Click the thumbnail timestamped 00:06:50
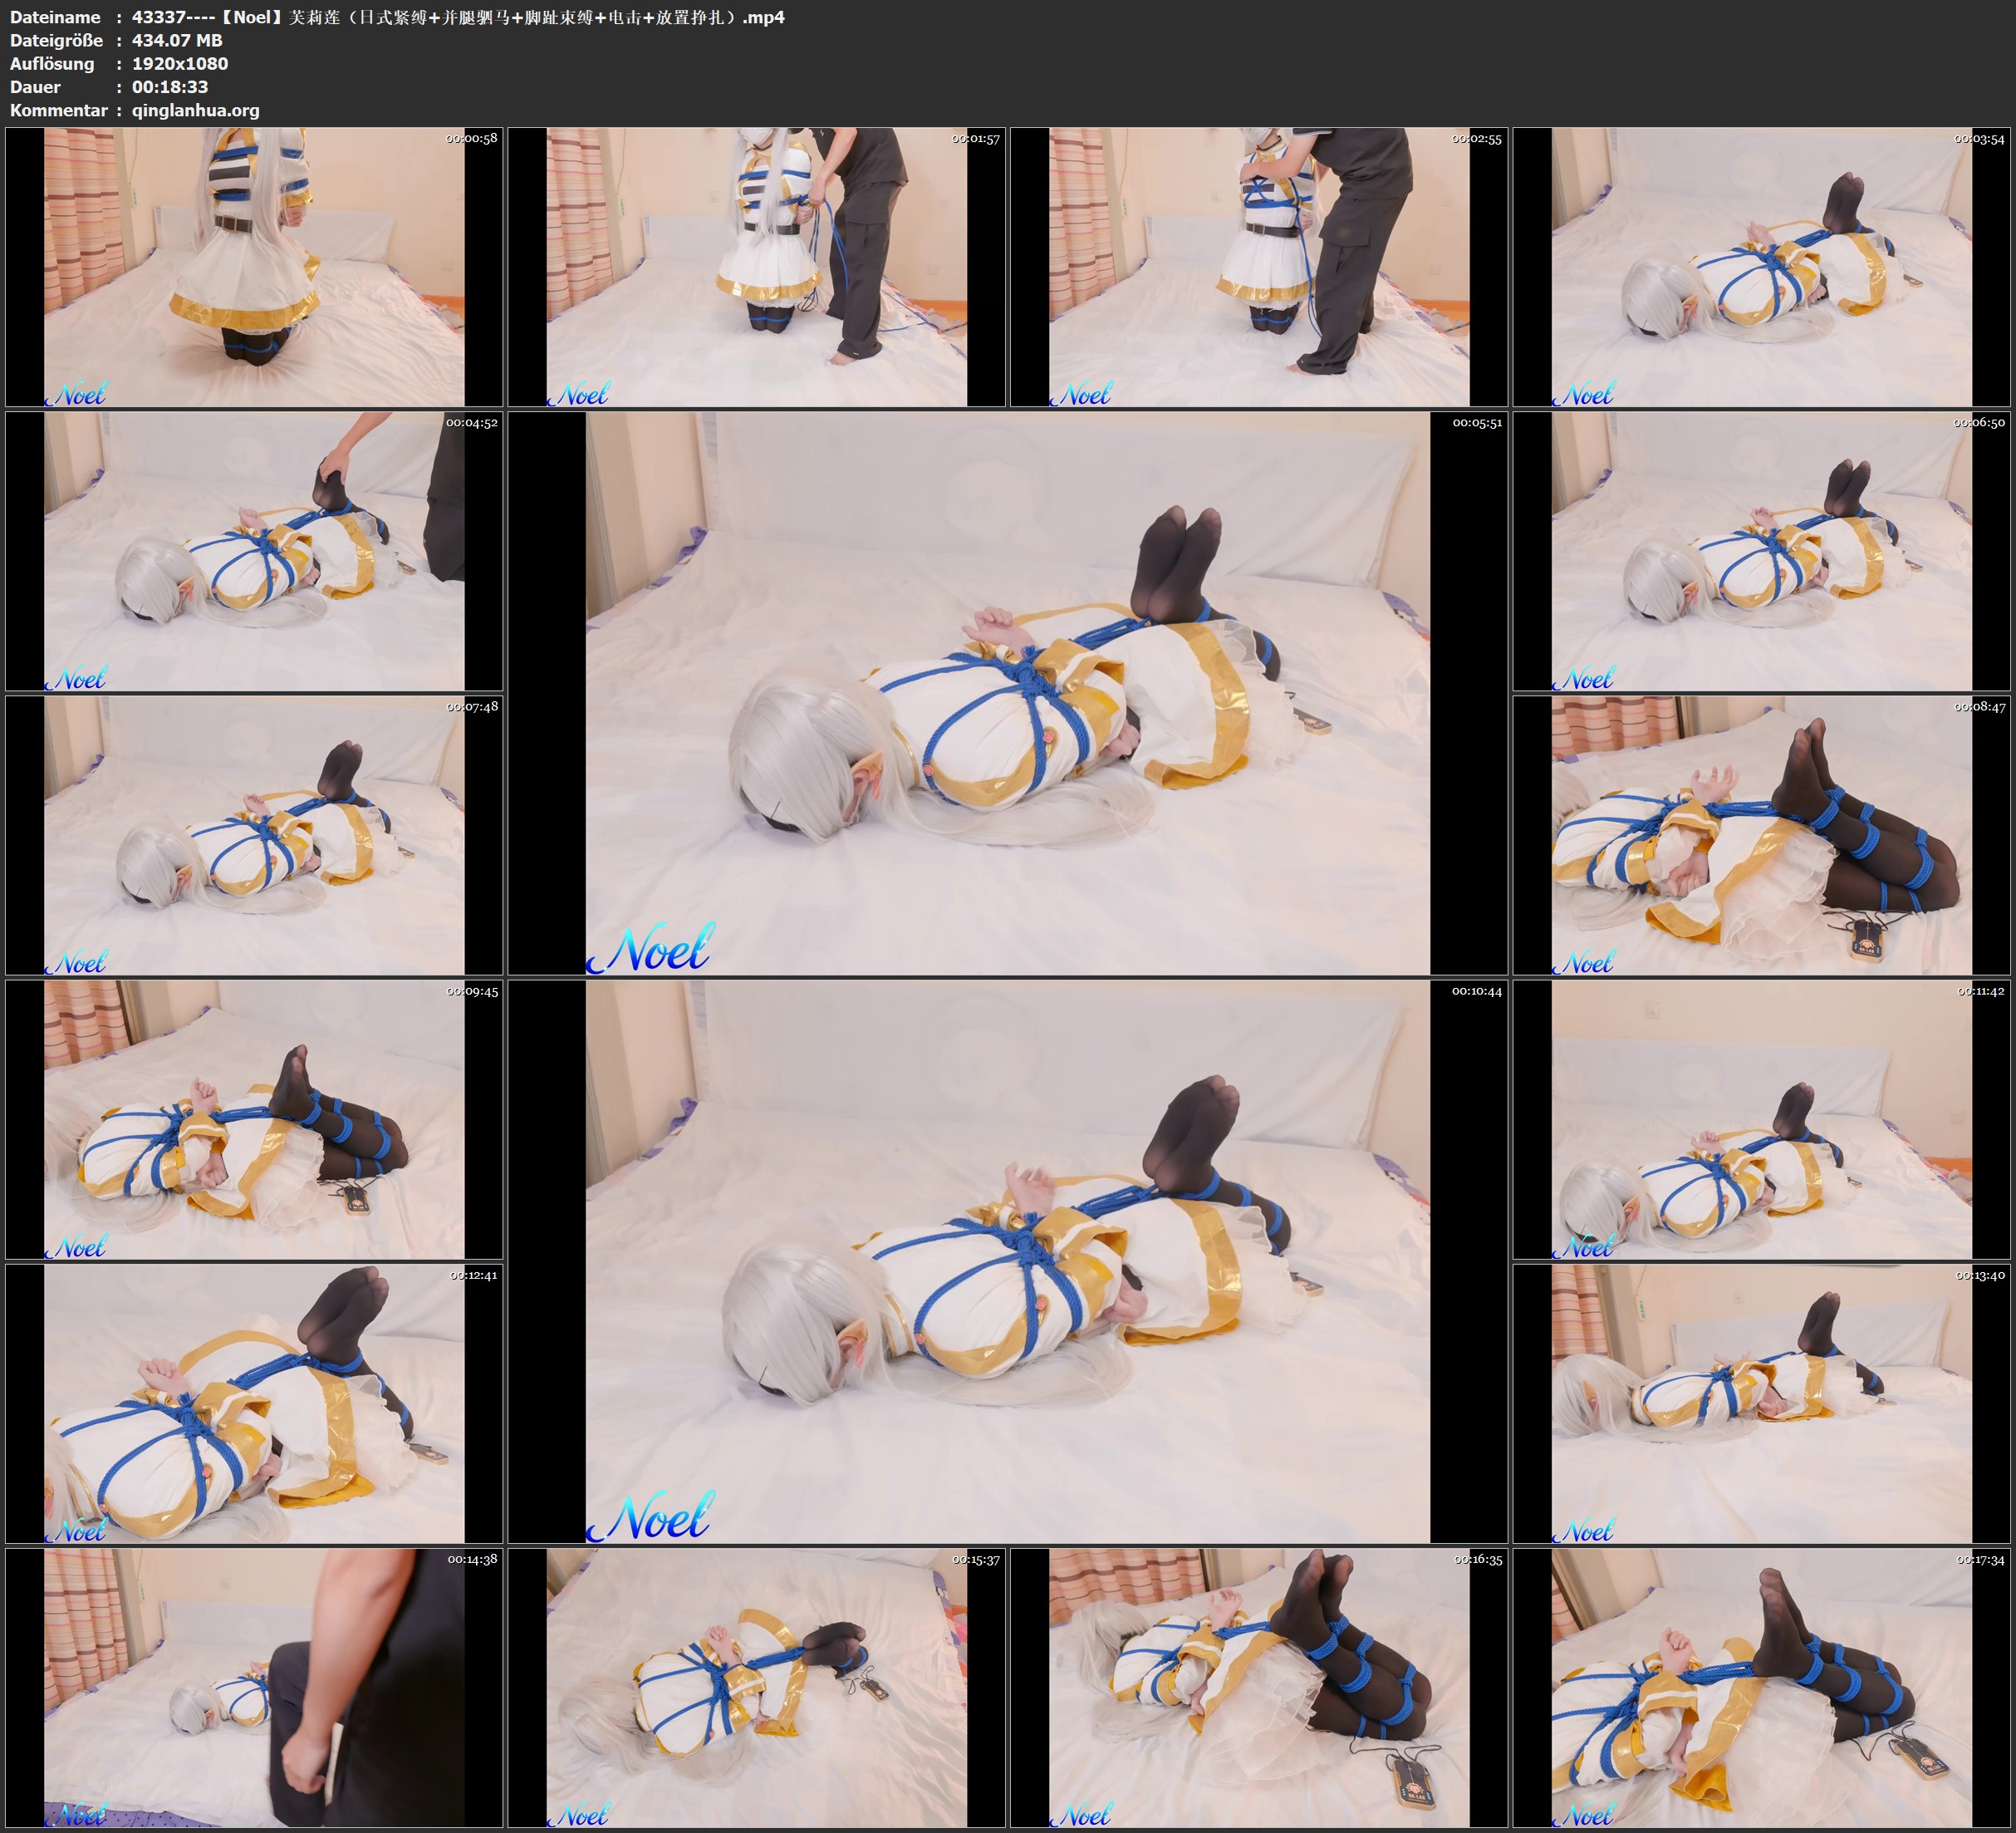The image size is (2016, 1833). 1762,551
